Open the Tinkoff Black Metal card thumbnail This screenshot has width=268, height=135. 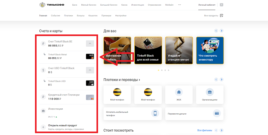point(90,56)
